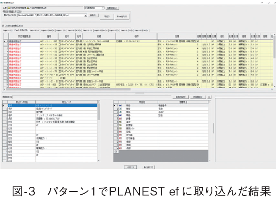Click the 番号 column header in top grid
Screen dimensions: 276x199
click(49, 36)
